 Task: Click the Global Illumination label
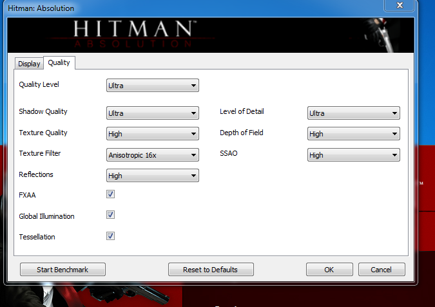[46, 216]
